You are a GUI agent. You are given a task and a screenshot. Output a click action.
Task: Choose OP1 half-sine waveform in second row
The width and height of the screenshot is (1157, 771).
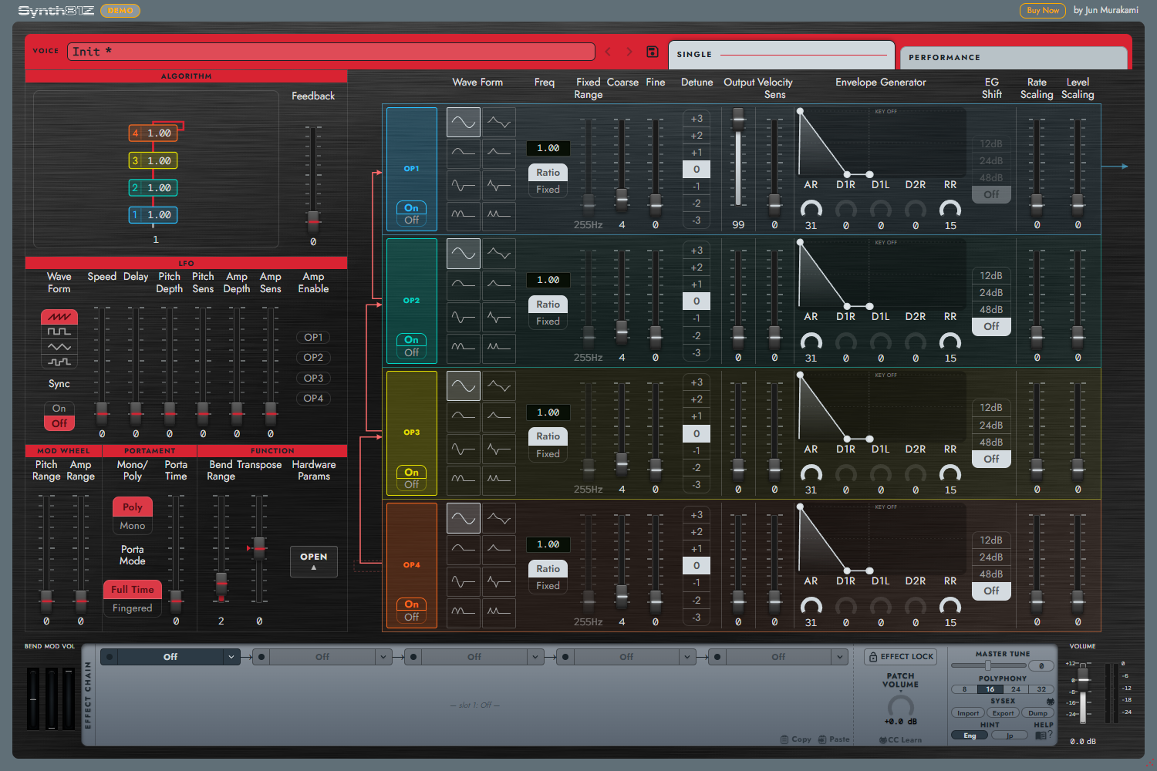[x=464, y=153]
